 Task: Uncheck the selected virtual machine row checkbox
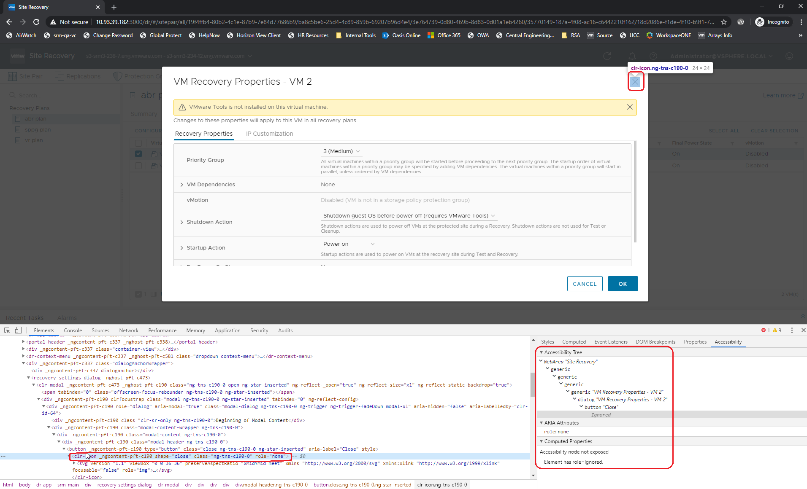click(138, 154)
